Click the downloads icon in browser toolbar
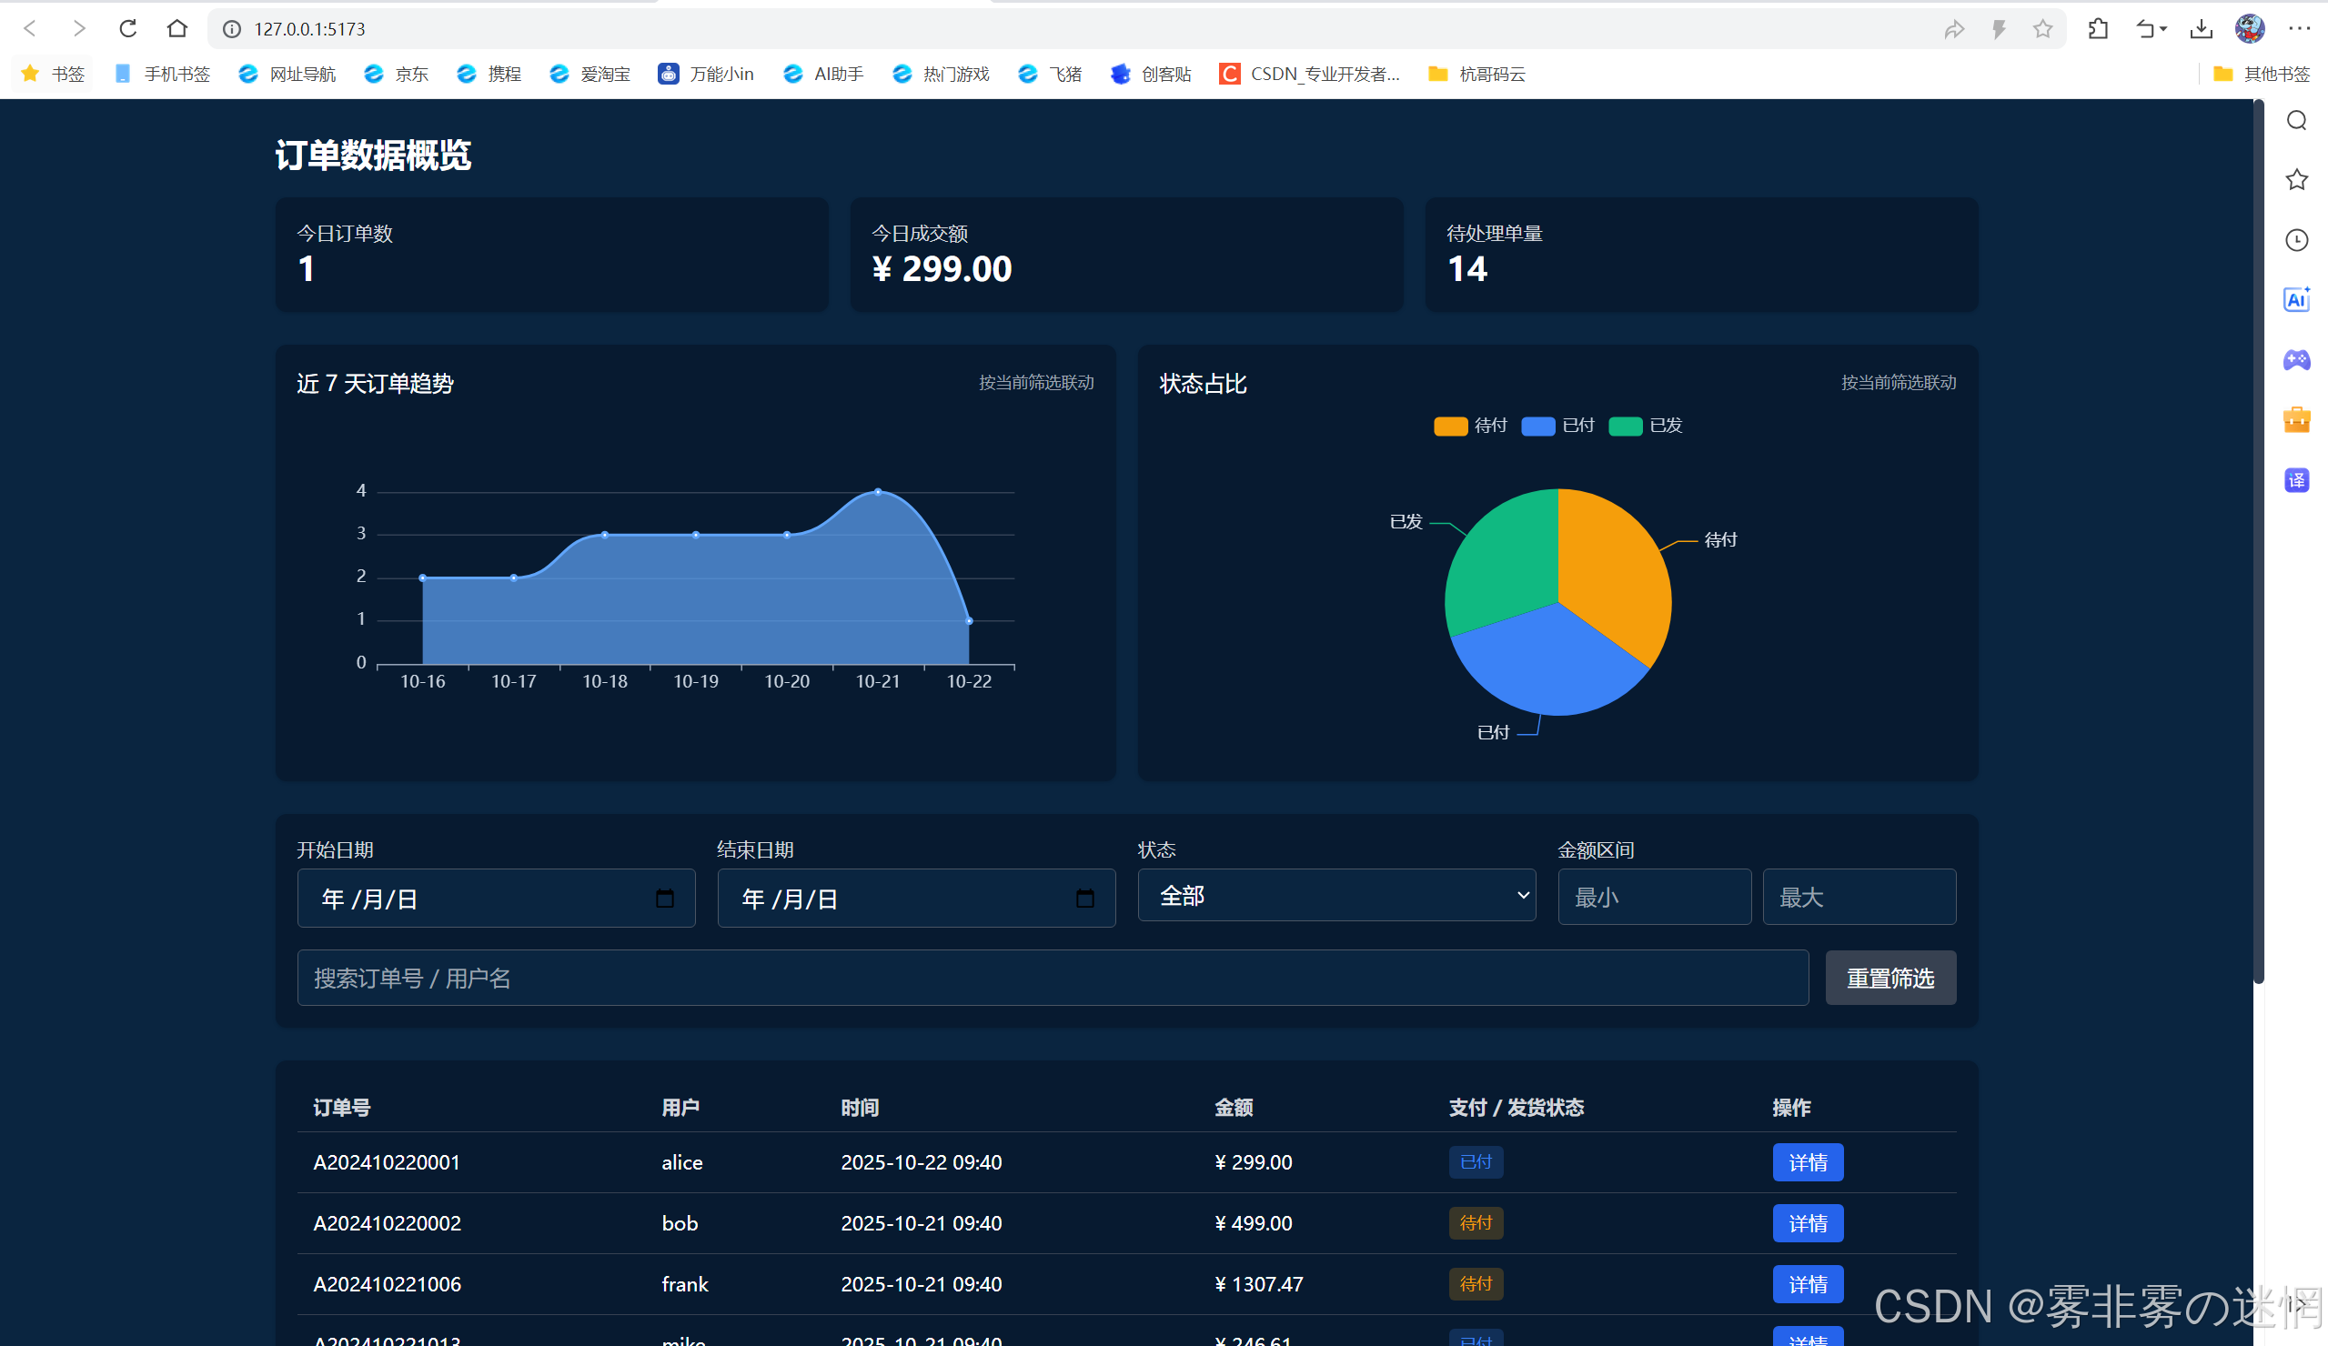 (2201, 28)
